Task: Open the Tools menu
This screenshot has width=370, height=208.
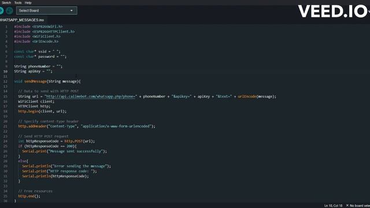Action: pos(18,2)
